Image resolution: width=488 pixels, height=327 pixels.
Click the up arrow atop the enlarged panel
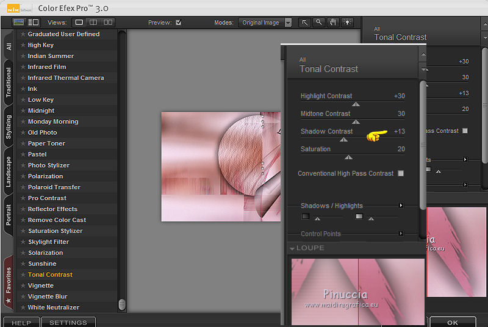[423, 54]
